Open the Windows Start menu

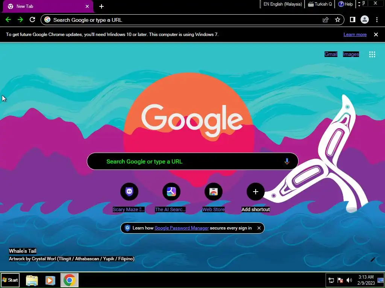coord(10,280)
